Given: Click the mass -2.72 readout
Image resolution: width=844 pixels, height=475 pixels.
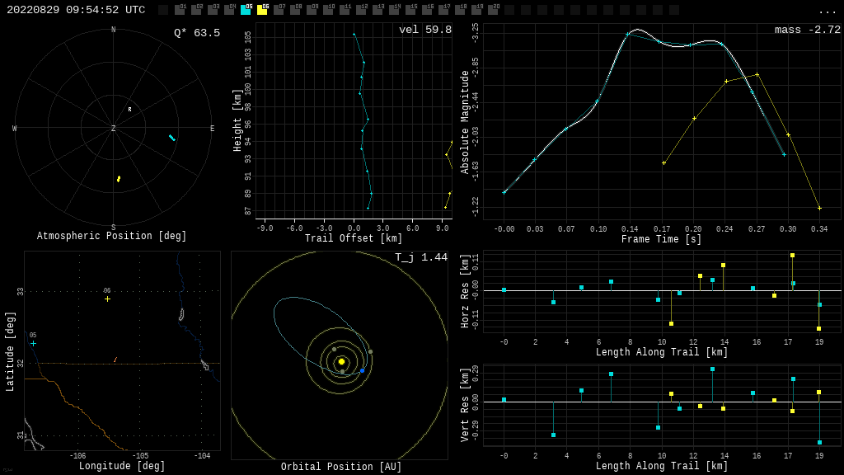Looking at the screenshot, I should pos(808,30).
